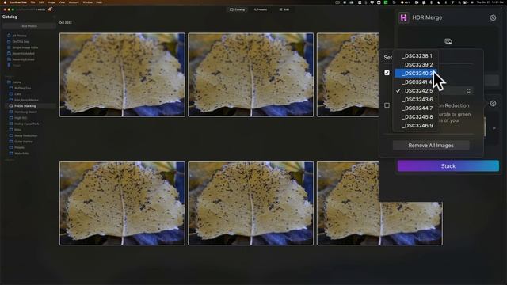Image resolution: width=507 pixels, height=285 pixels.
Task: Select the Buffalo Zoo folder
Action: point(23,88)
